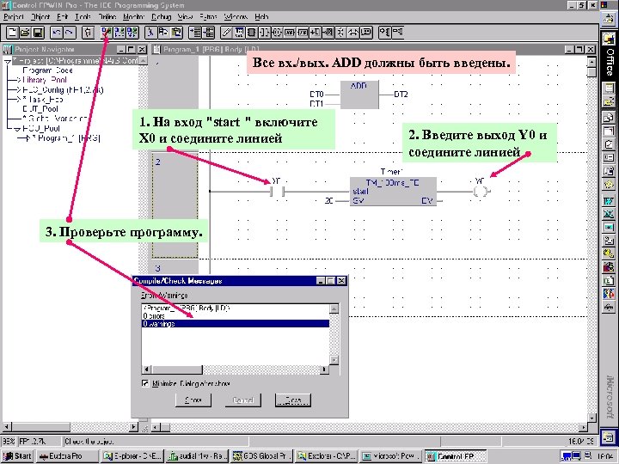Screen dimensions: 619x464
Task: Open the Windows Start button
Action: tap(17, 456)
